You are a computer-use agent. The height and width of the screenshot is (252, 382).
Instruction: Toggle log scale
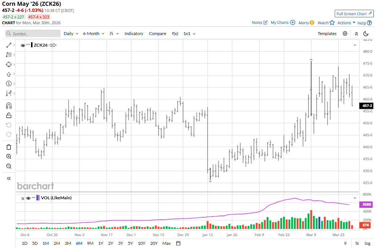(x=368, y=243)
